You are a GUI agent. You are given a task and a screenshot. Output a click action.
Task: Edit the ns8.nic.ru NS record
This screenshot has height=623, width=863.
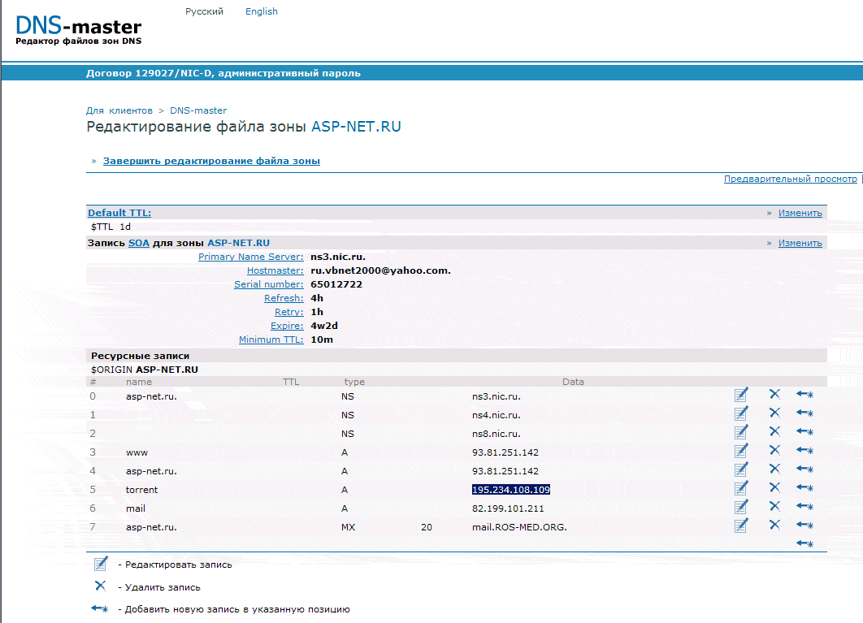click(x=741, y=432)
